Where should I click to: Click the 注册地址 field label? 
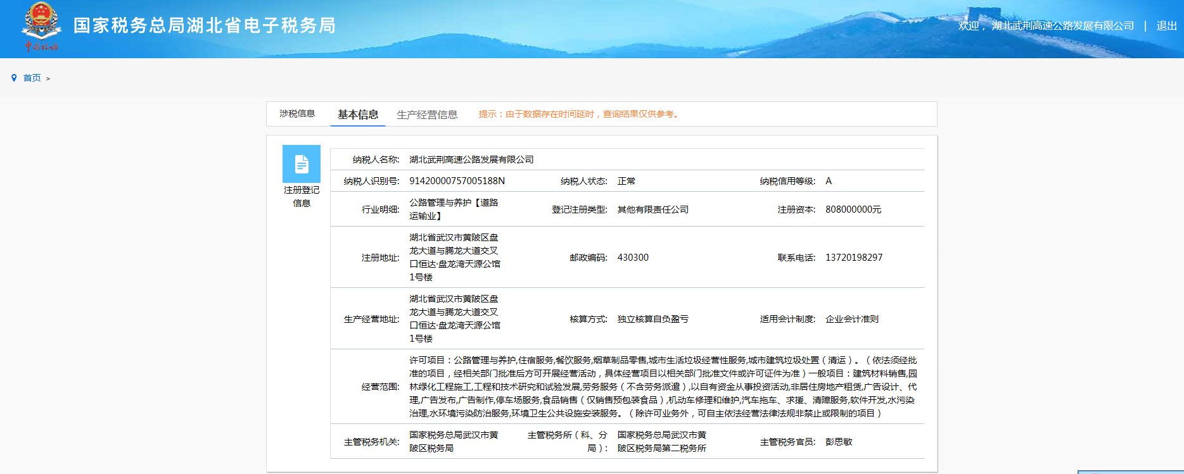pos(381,258)
